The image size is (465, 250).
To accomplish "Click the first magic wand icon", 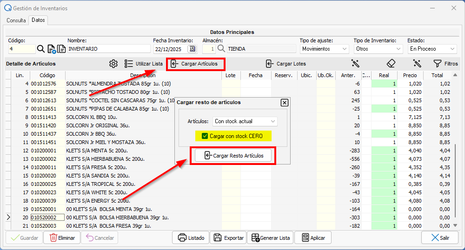I will tap(355, 63).
